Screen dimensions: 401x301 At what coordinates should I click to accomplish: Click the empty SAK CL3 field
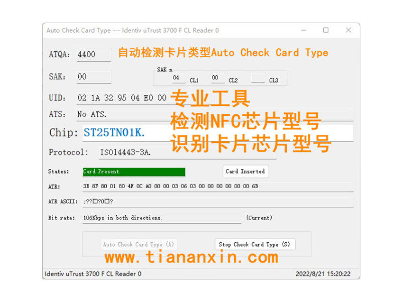[258, 78]
